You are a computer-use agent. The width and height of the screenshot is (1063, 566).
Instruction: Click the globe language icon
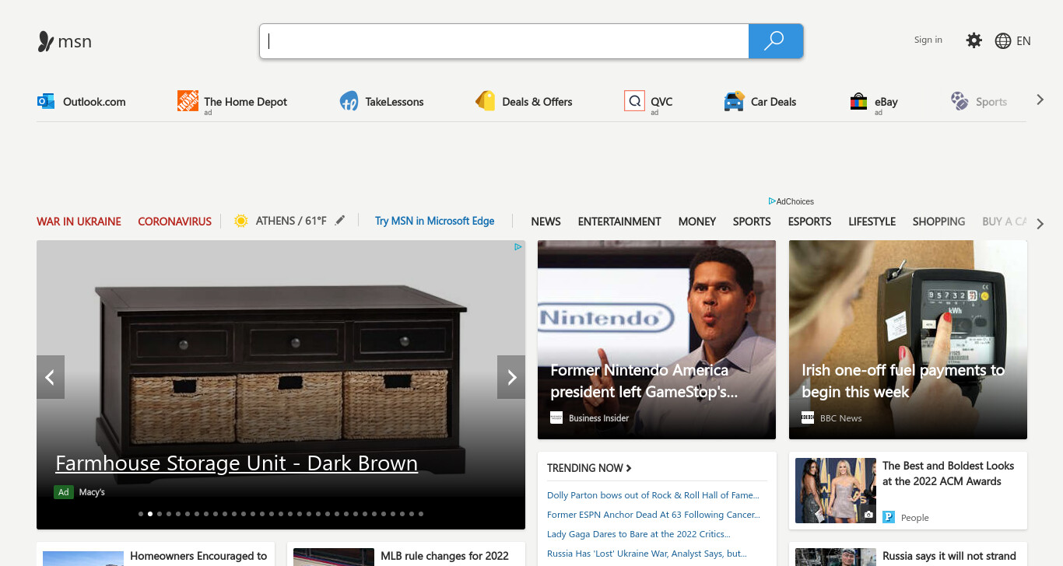(x=1003, y=41)
